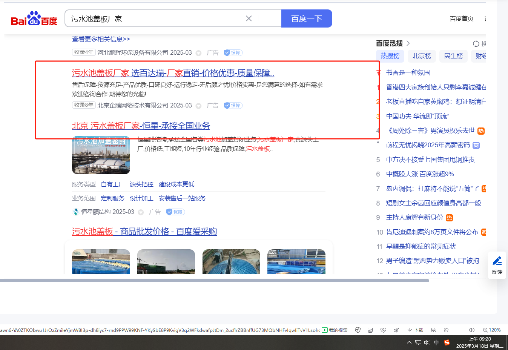Viewport: 508px width, 350px height.
Task: Click the 120% page zoom control
Action: coord(492,330)
